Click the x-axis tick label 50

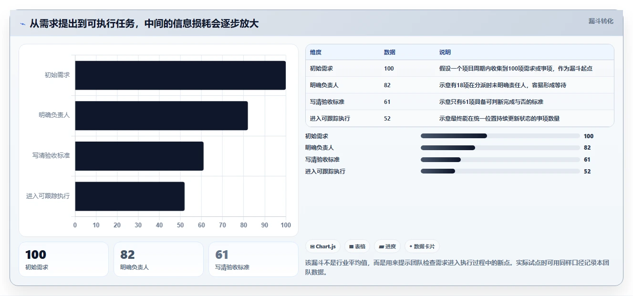tap(180, 225)
